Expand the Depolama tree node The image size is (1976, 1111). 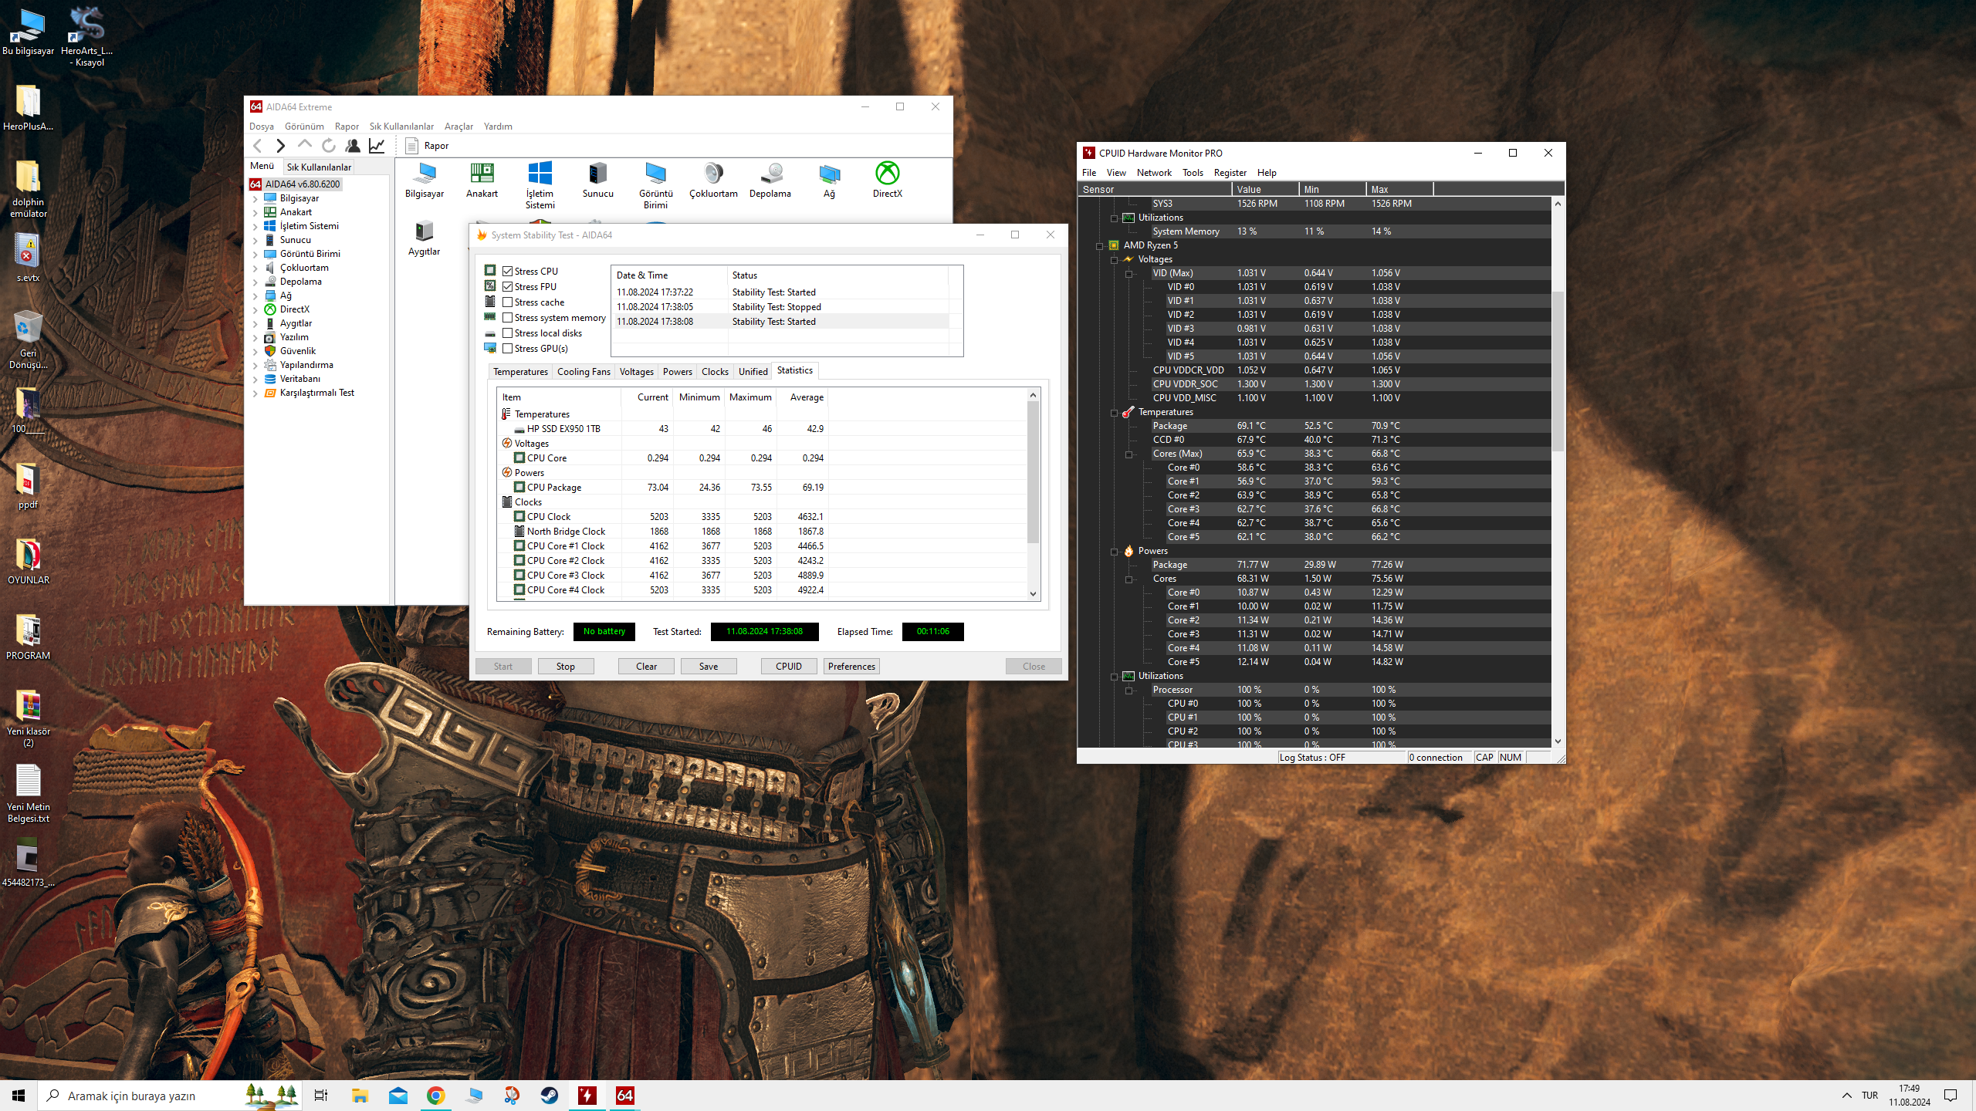[255, 282]
